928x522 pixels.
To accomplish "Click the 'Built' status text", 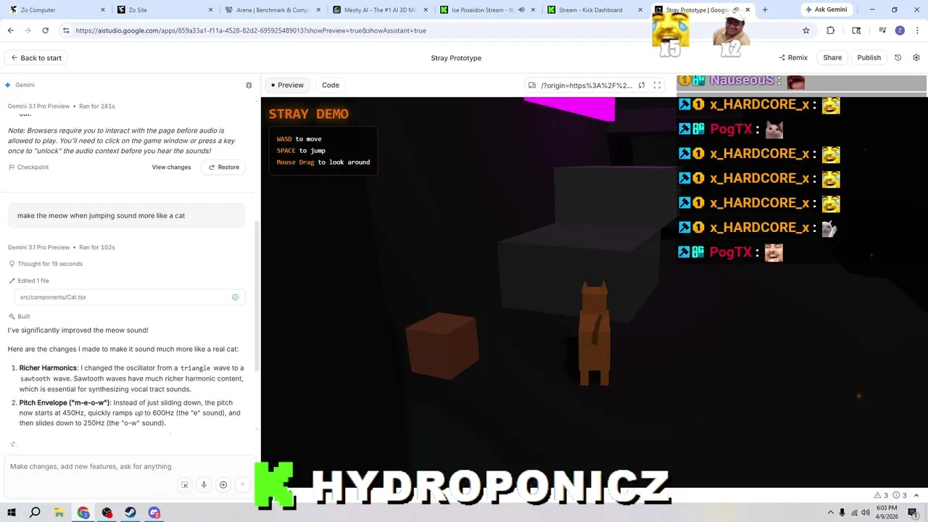I will 24,317.
